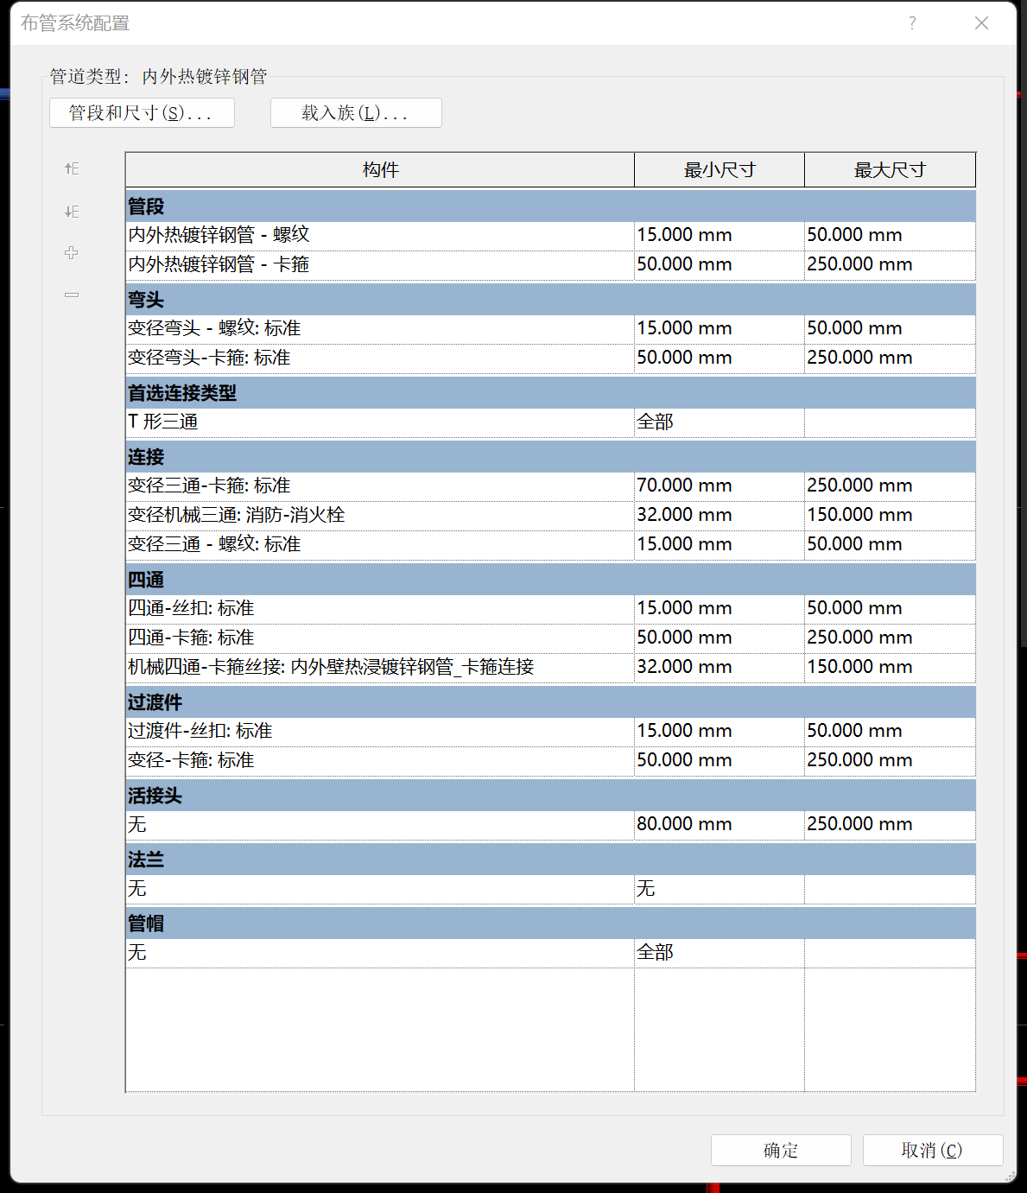Close the 布管系统配置 dialog
This screenshot has height=1193, width=1027.
click(981, 23)
